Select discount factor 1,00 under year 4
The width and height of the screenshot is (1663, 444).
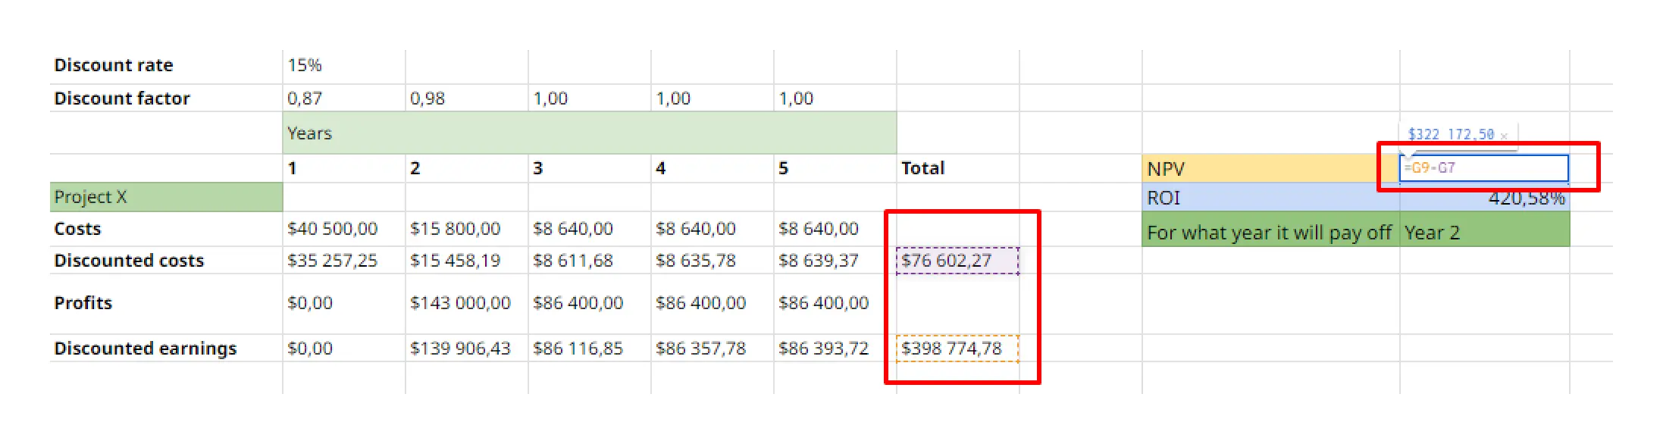coord(712,98)
